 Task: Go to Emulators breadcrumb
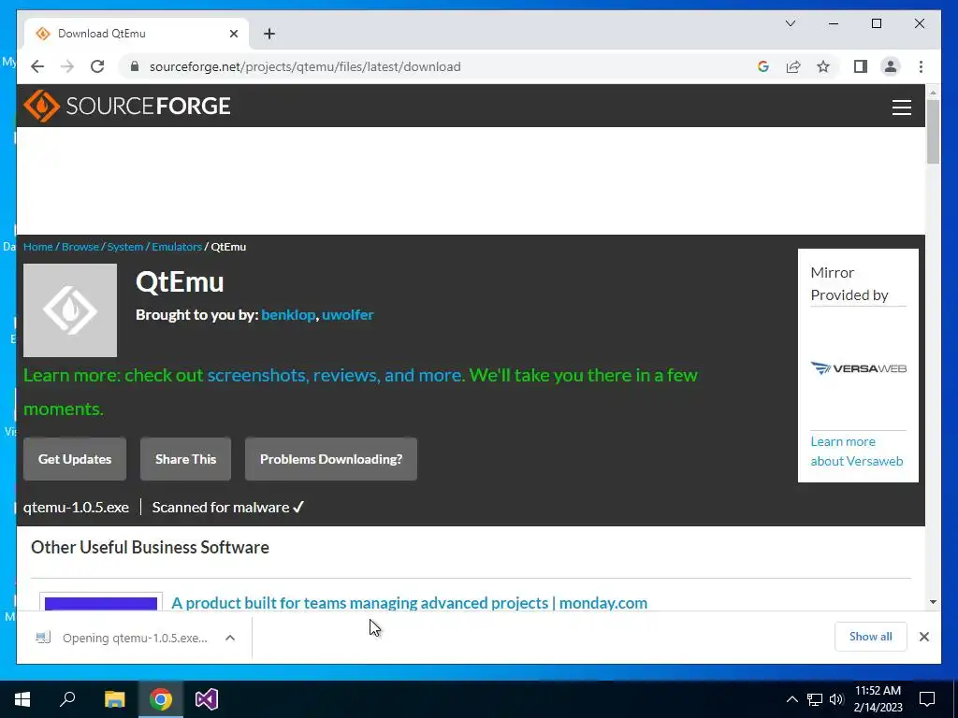(177, 247)
